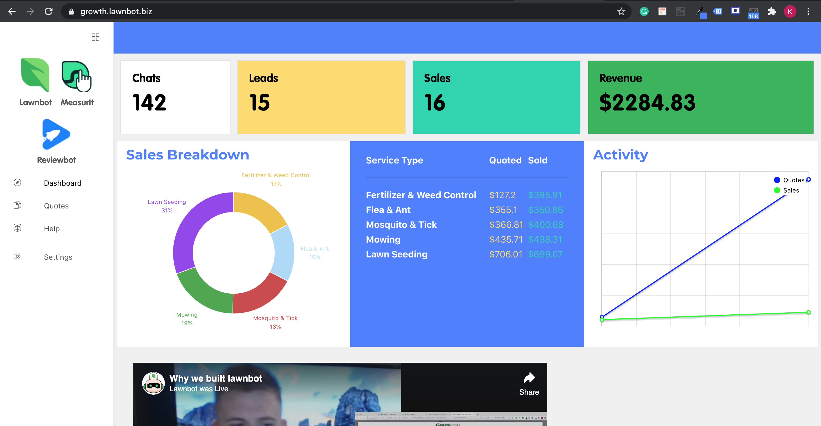The image size is (821, 426).
Task: Click the Revenue card
Action: (701, 97)
